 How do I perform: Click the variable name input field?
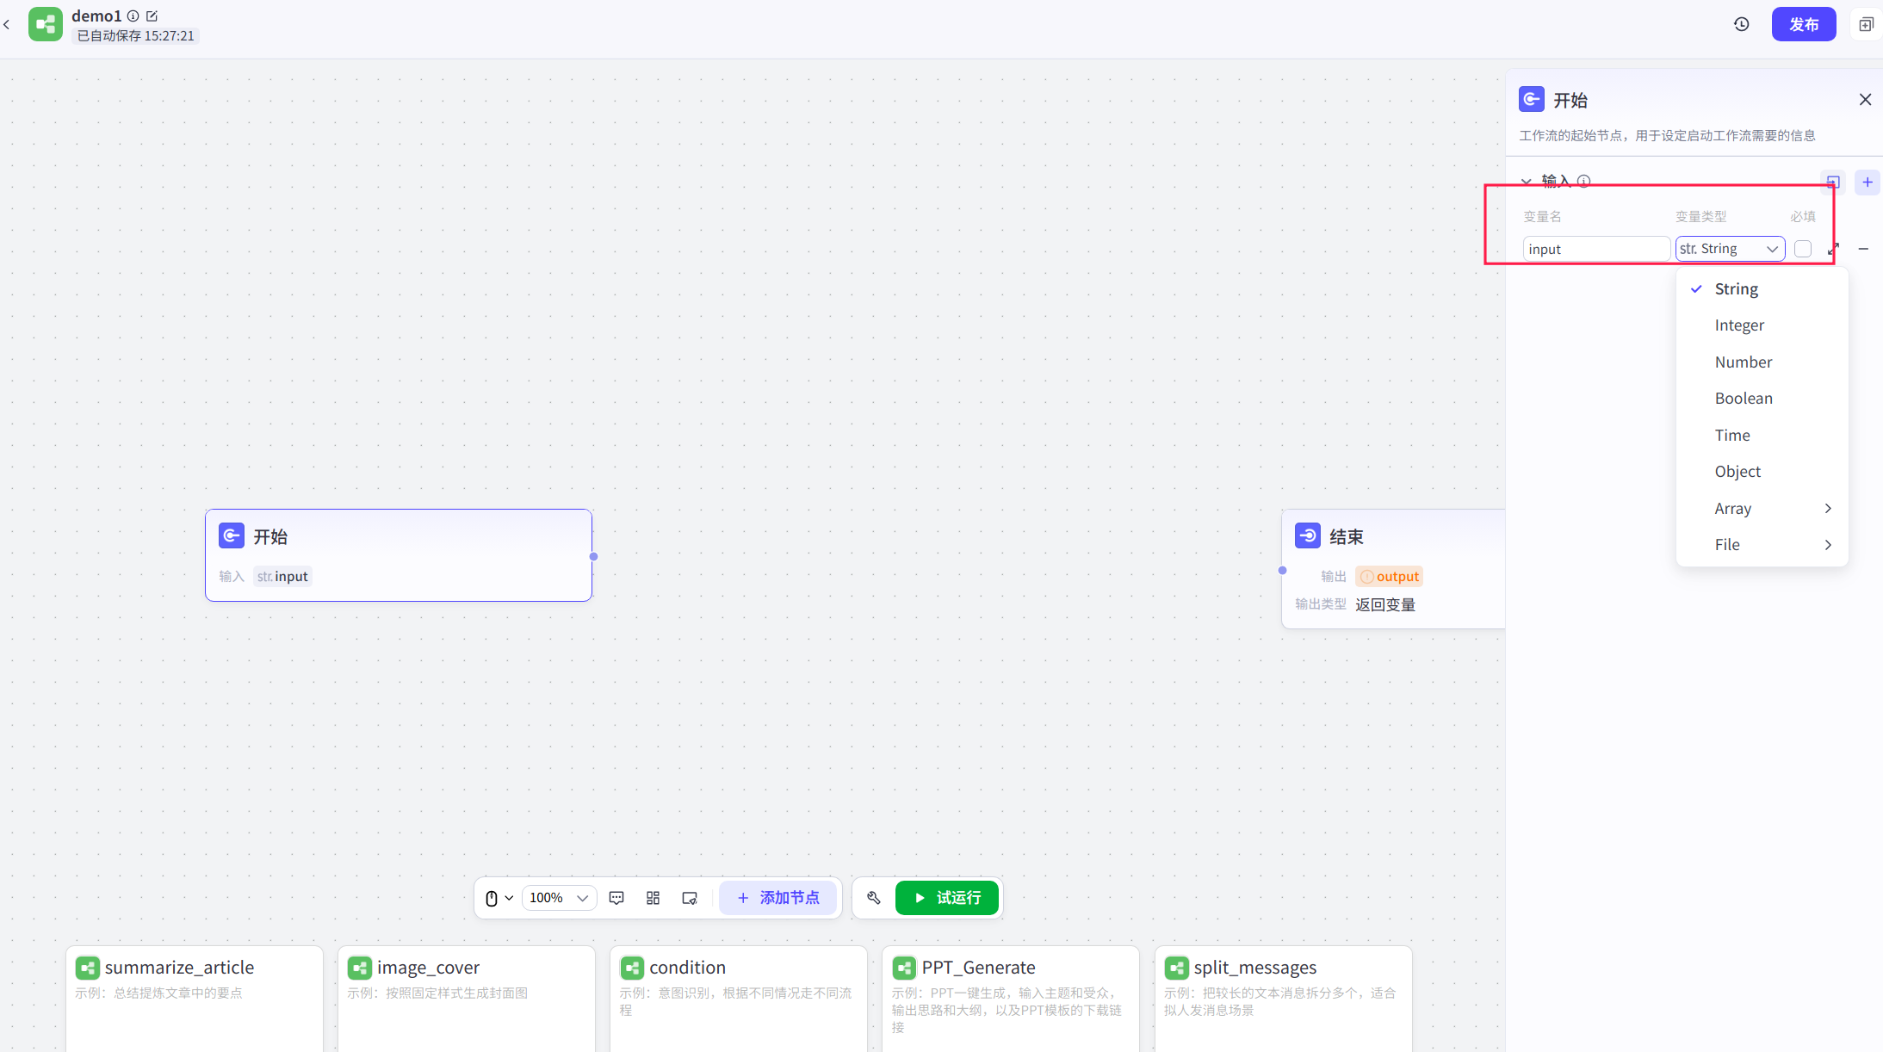coord(1595,249)
